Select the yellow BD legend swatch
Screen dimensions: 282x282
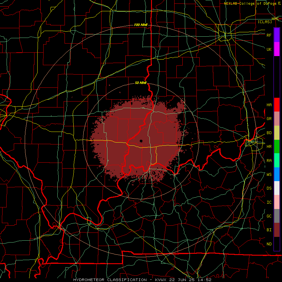(277, 133)
